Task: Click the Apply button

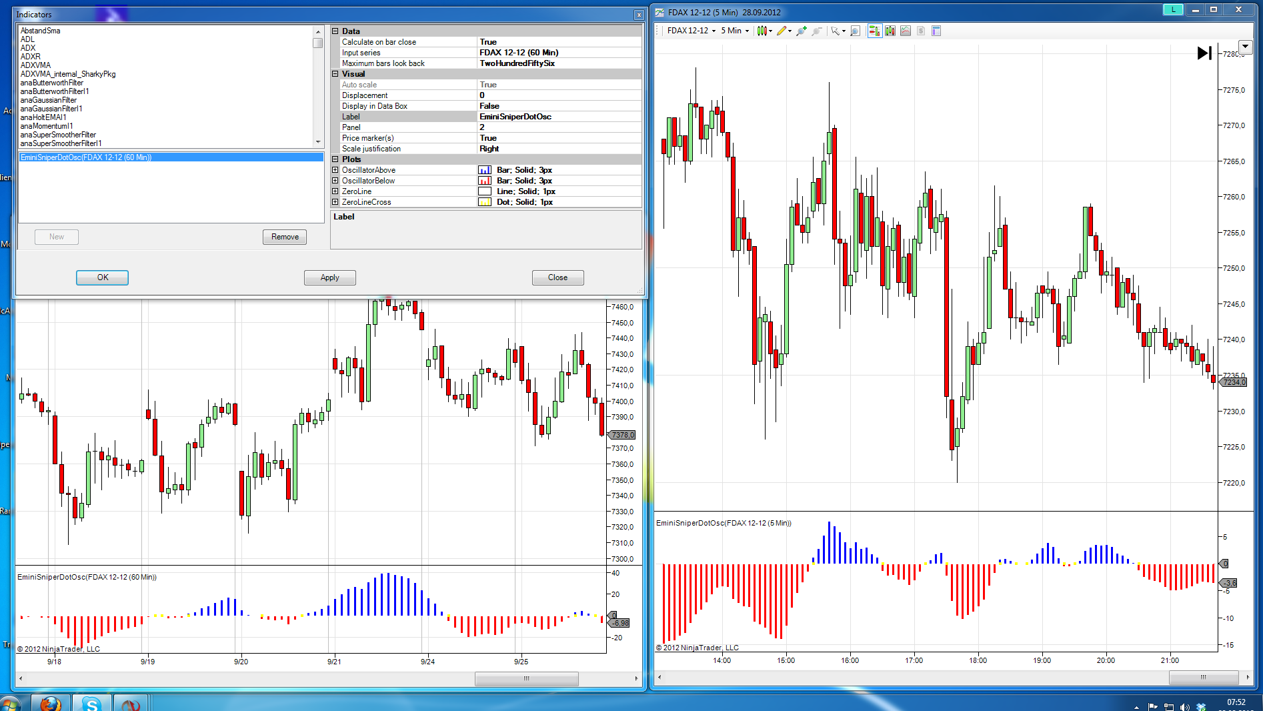Action: [x=329, y=277]
